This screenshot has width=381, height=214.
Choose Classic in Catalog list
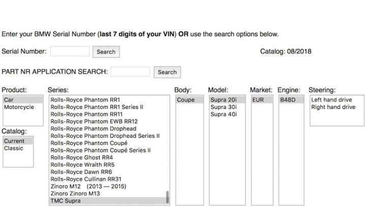[x=18, y=148]
